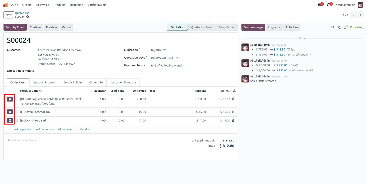
Task: Click the Preview button
Action: pos(51,27)
